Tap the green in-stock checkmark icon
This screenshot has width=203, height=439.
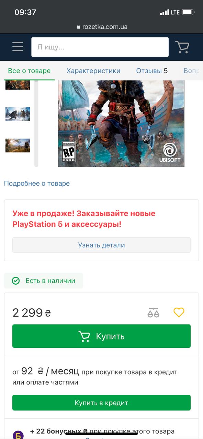point(16,281)
